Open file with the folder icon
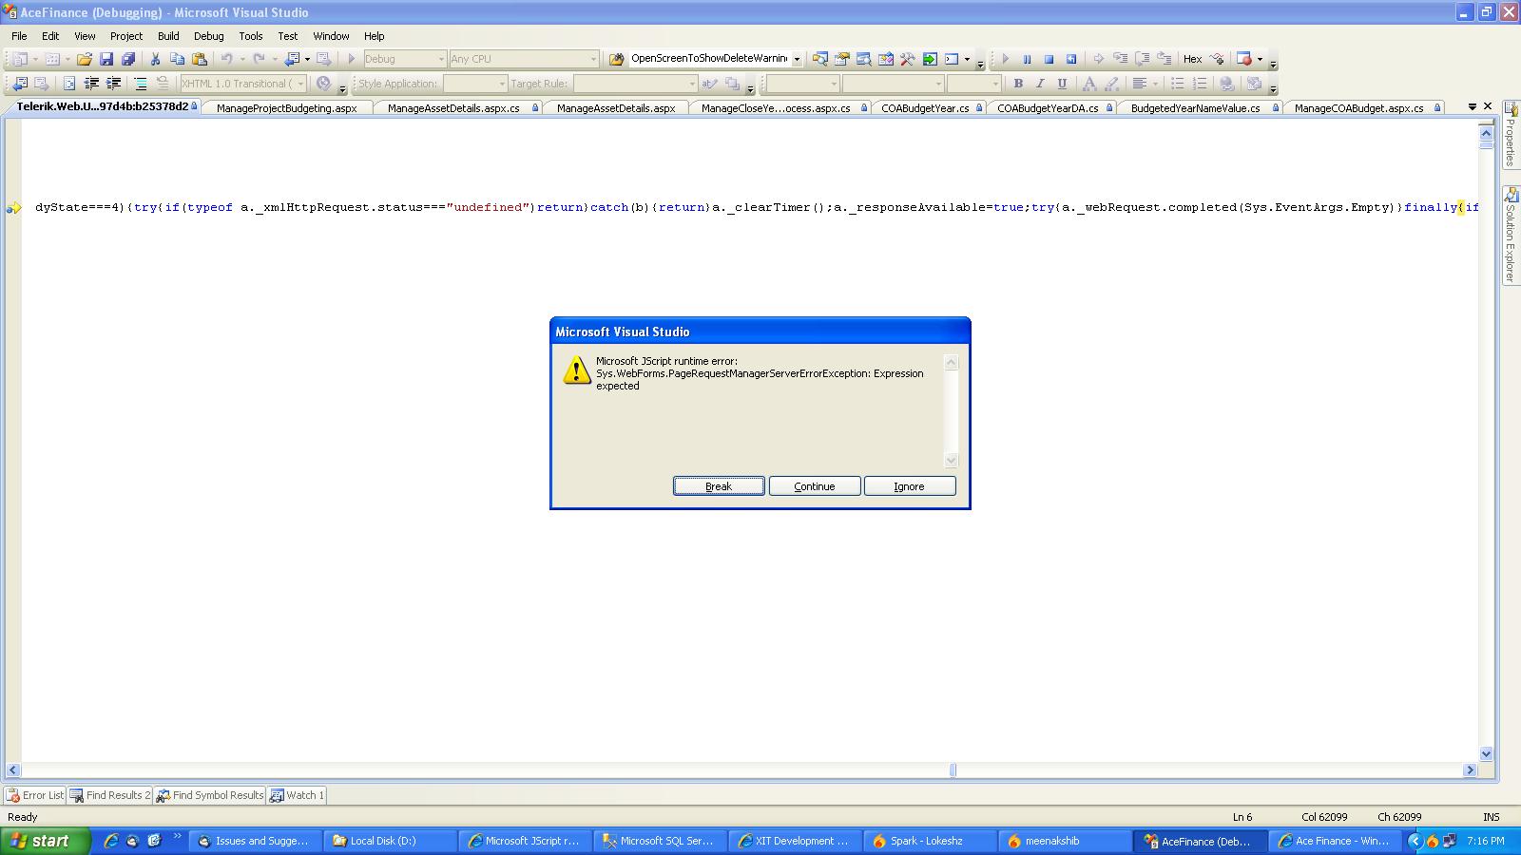This screenshot has height=855, width=1521. pos(85,59)
